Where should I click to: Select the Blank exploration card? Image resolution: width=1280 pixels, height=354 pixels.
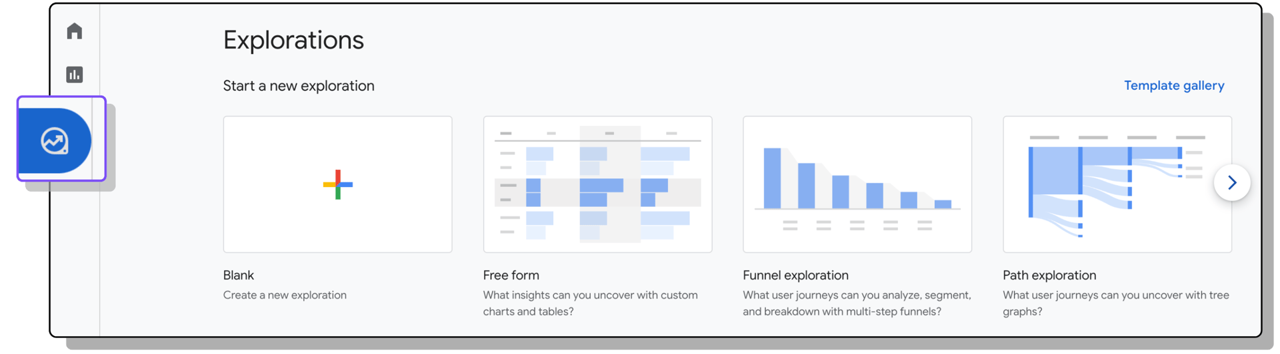coord(338,184)
